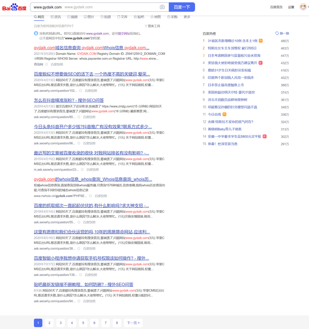Open 贴吧最新发链接不删教程 result

83,284
